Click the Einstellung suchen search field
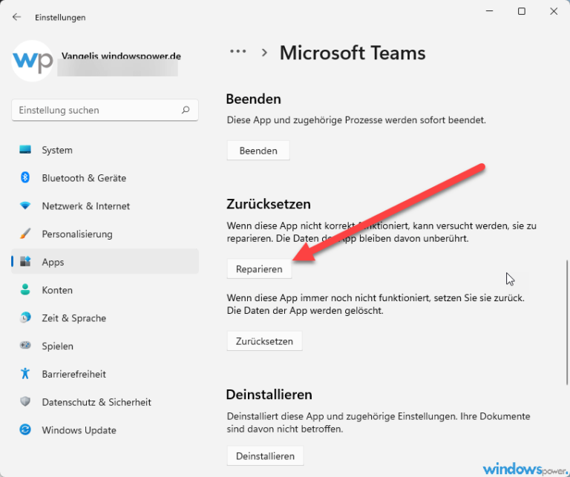Viewport: 570px width, 477px height. pos(105,110)
